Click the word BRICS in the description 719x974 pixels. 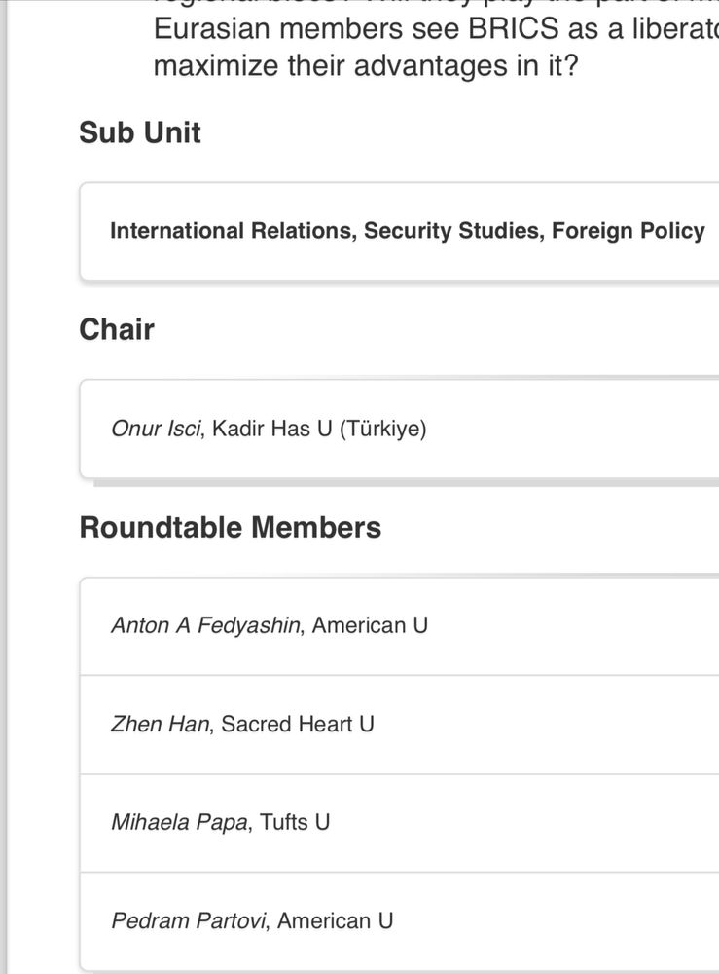tap(514, 29)
